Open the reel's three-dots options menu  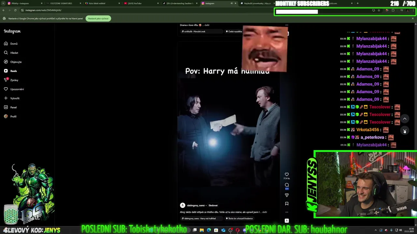(x=287, y=212)
